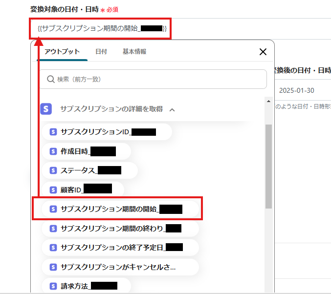This screenshot has width=331, height=294.
Task: Click the Stripe icon on 請求方法 row
Action: [53, 286]
